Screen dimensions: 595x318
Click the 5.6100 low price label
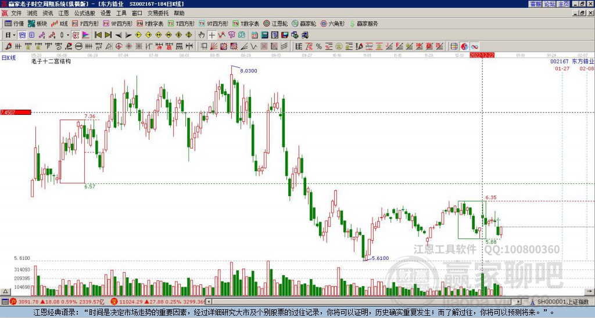(x=380, y=258)
